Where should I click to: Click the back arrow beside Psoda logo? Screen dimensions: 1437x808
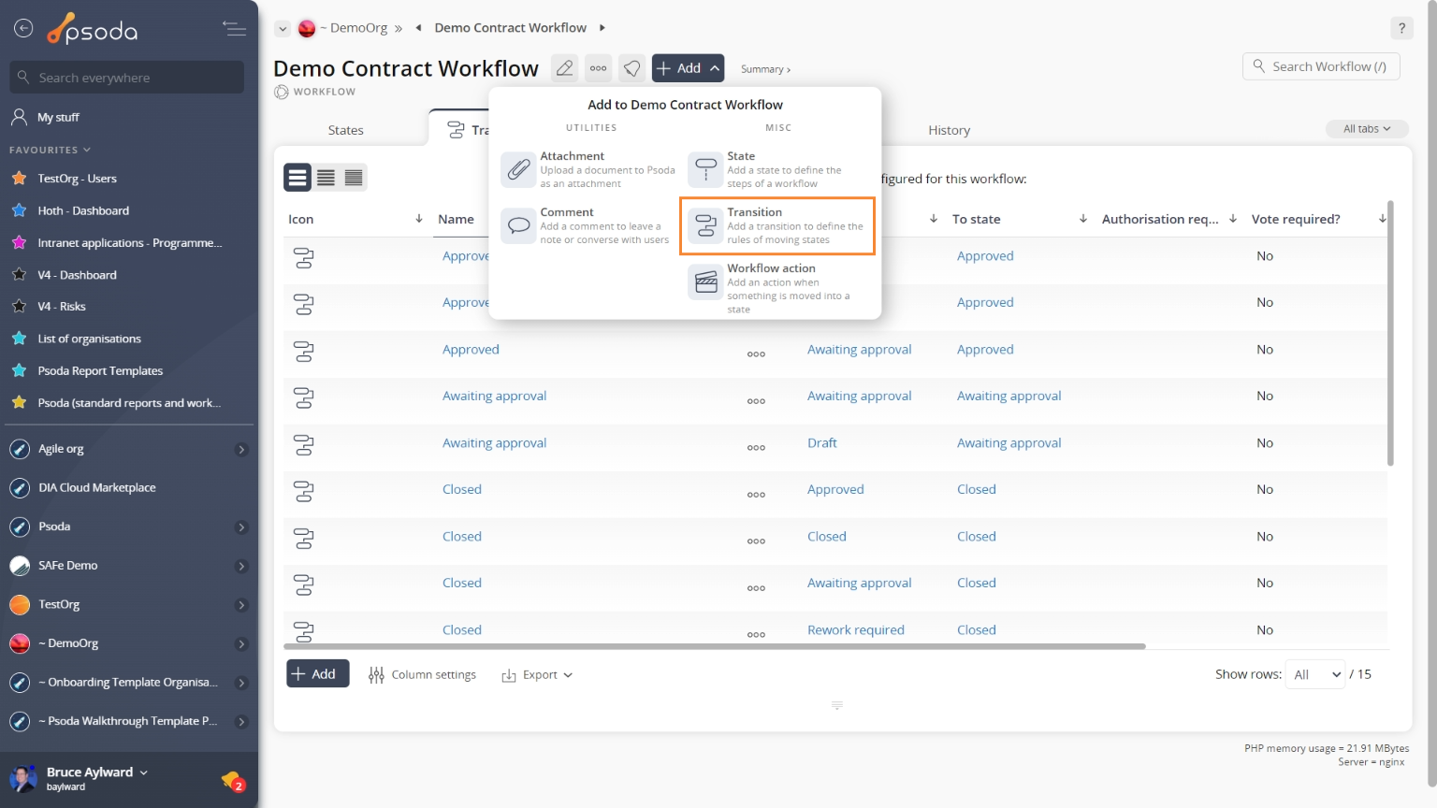(23, 29)
